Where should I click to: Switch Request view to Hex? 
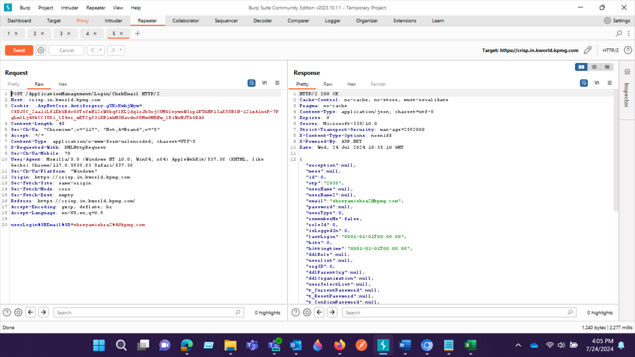(x=63, y=84)
